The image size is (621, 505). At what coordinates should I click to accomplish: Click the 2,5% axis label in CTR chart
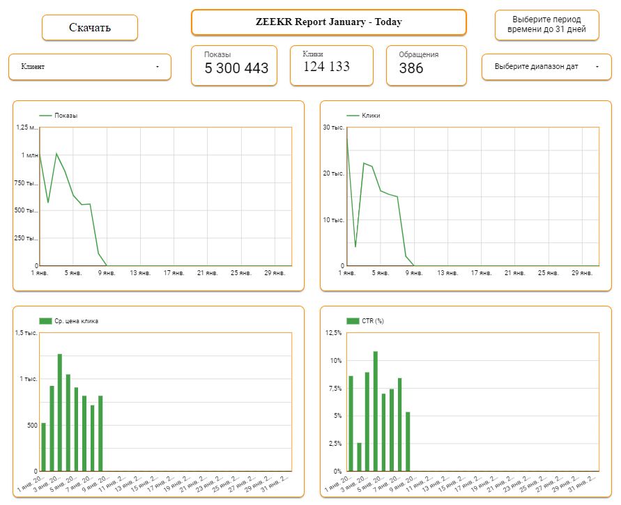[x=335, y=444]
